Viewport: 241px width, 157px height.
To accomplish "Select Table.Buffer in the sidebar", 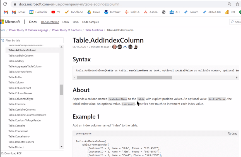I will click(x=15, y=77).
